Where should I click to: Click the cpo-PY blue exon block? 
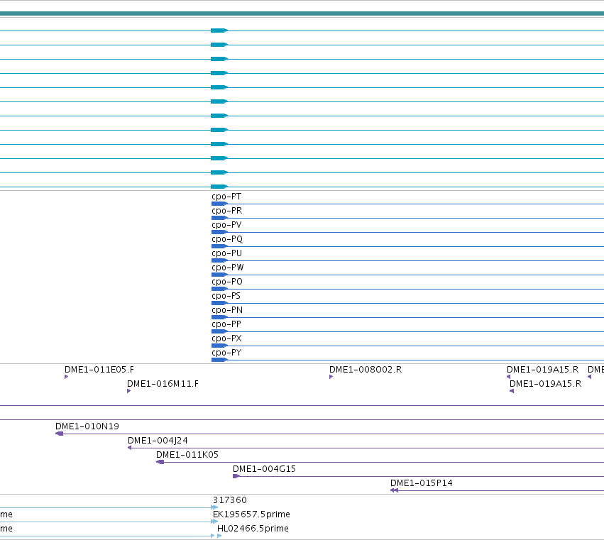click(219, 360)
